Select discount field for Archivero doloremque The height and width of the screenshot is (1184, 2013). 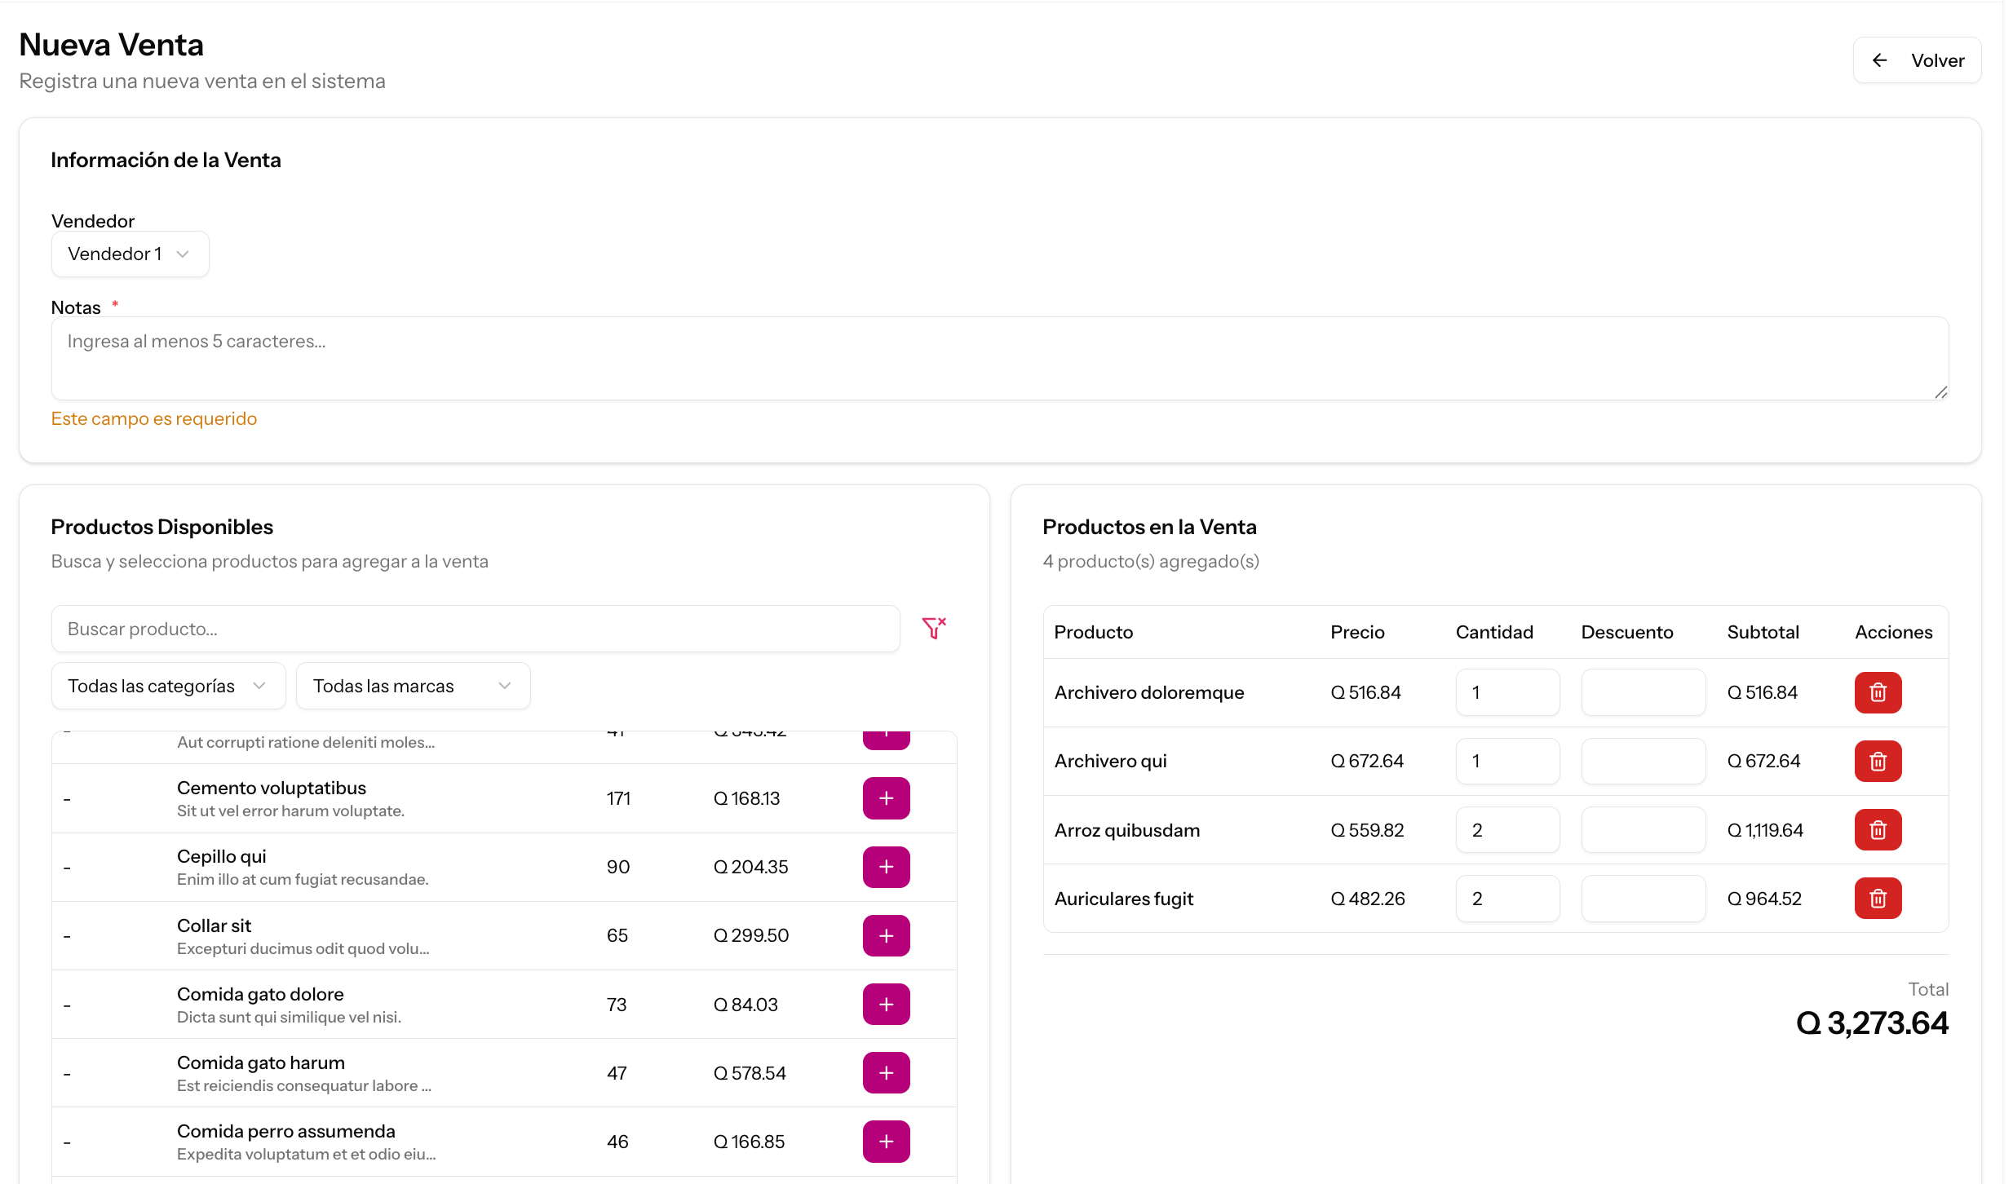[1643, 692]
